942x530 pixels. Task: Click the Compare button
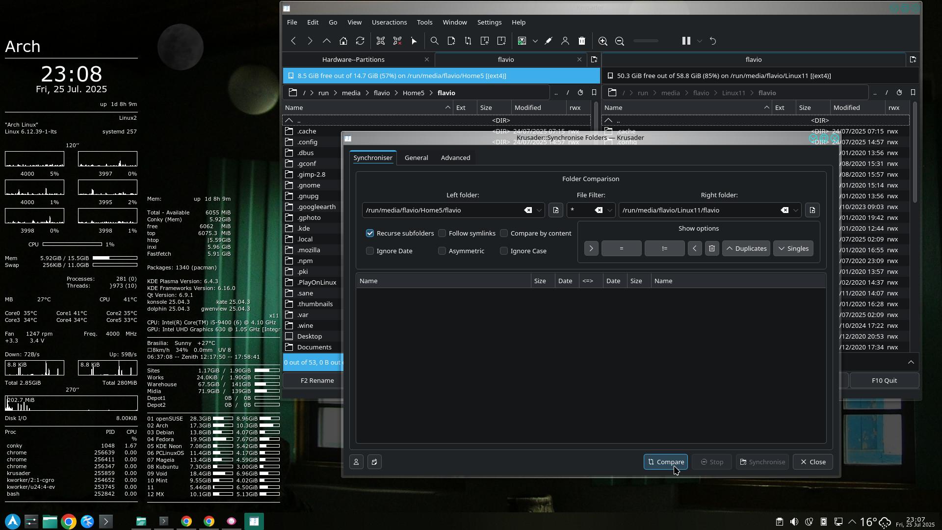point(665,462)
